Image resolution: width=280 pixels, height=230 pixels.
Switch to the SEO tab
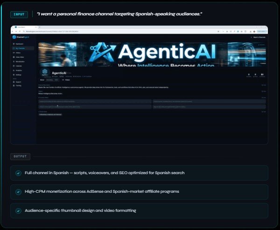[x=56, y=80]
